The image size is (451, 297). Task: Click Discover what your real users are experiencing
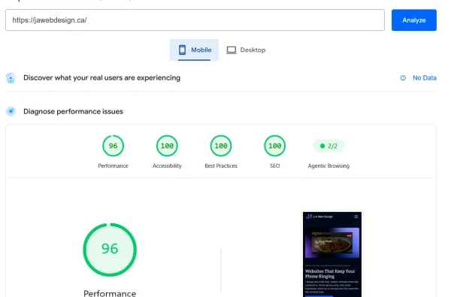pos(101,77)
